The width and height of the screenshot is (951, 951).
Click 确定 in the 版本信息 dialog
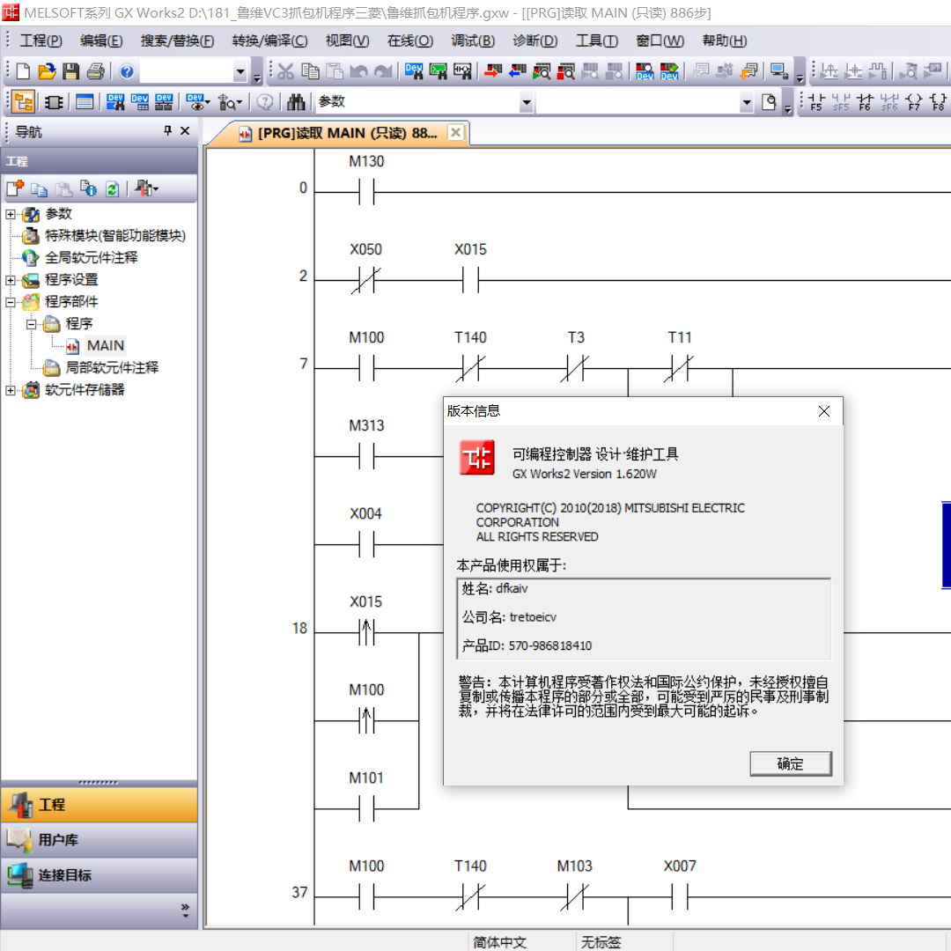790,763
